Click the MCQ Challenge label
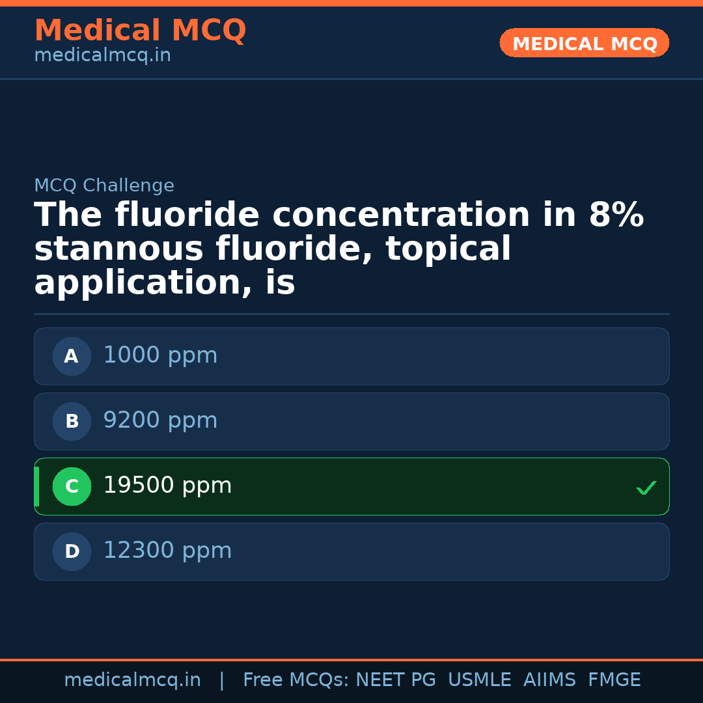The height and width of the screenshot is (703, 703). (104, 186)
